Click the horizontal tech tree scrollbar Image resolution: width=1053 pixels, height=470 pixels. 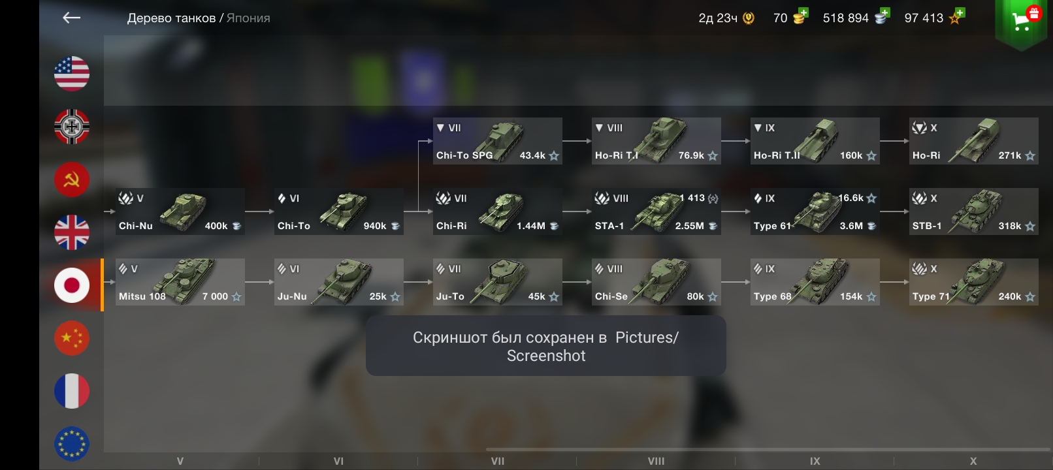click(x=768, y=449)
